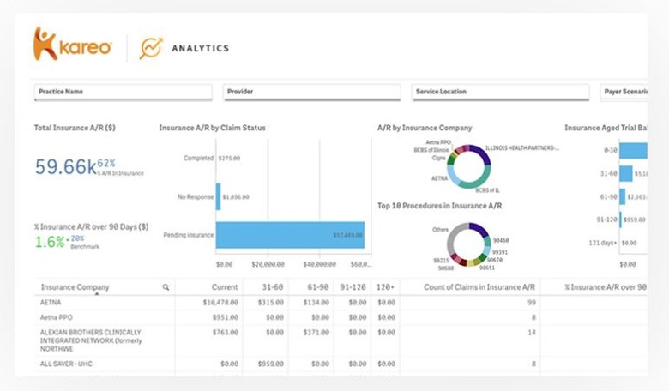Image resolution: width=669 pixels, height=391 pixels.
Task: Sort by 120+ column header
Action: (385, 287)
